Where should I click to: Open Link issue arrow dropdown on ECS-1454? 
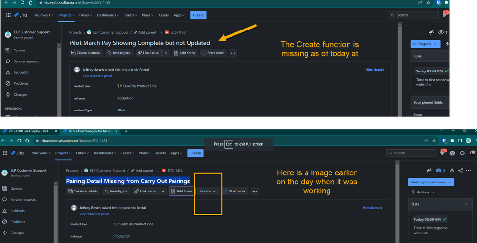[x=163, y=192]
